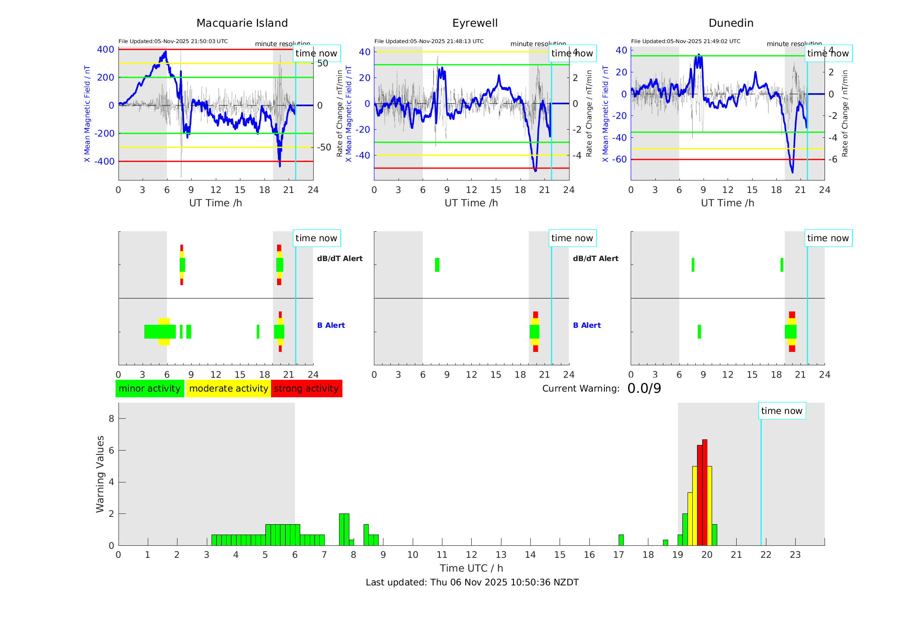Click the Dunedin chart title
The image size is (912, 619).
[731, 23]
